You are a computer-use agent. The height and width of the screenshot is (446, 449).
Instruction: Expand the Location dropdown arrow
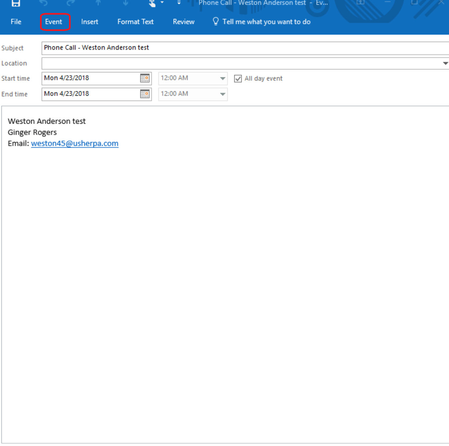coord(445,63)
